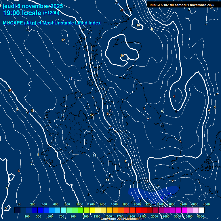Click the (+120h) forecast offset label

click(x=51, y=13)
